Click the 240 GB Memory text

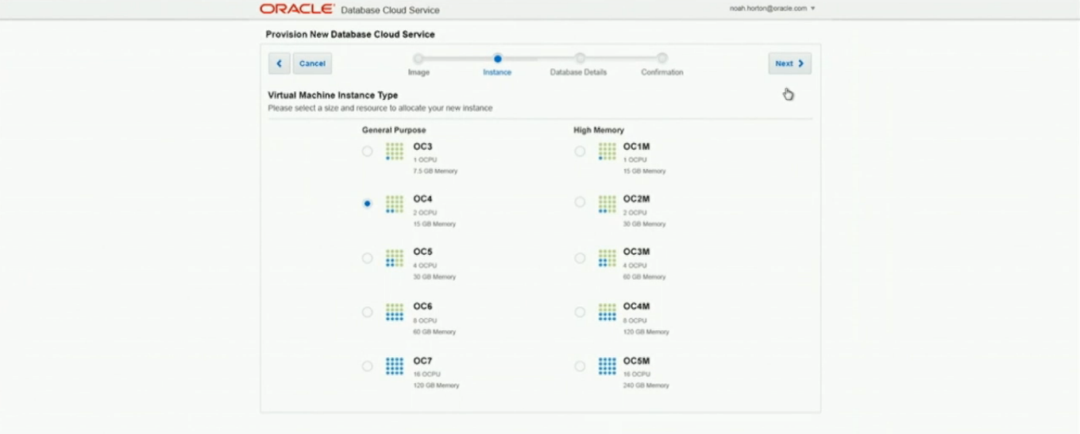pyautogui.click(x=646, y=386)
